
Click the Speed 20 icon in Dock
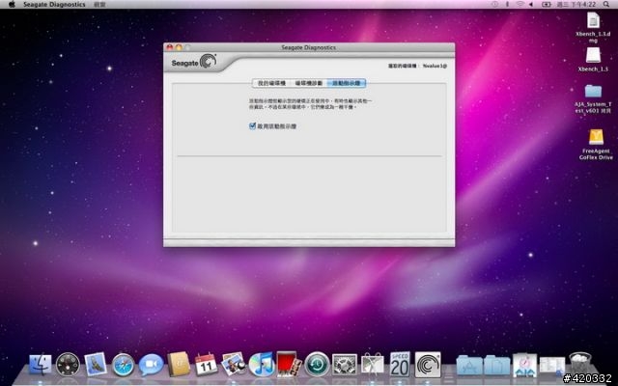point(400,365)
